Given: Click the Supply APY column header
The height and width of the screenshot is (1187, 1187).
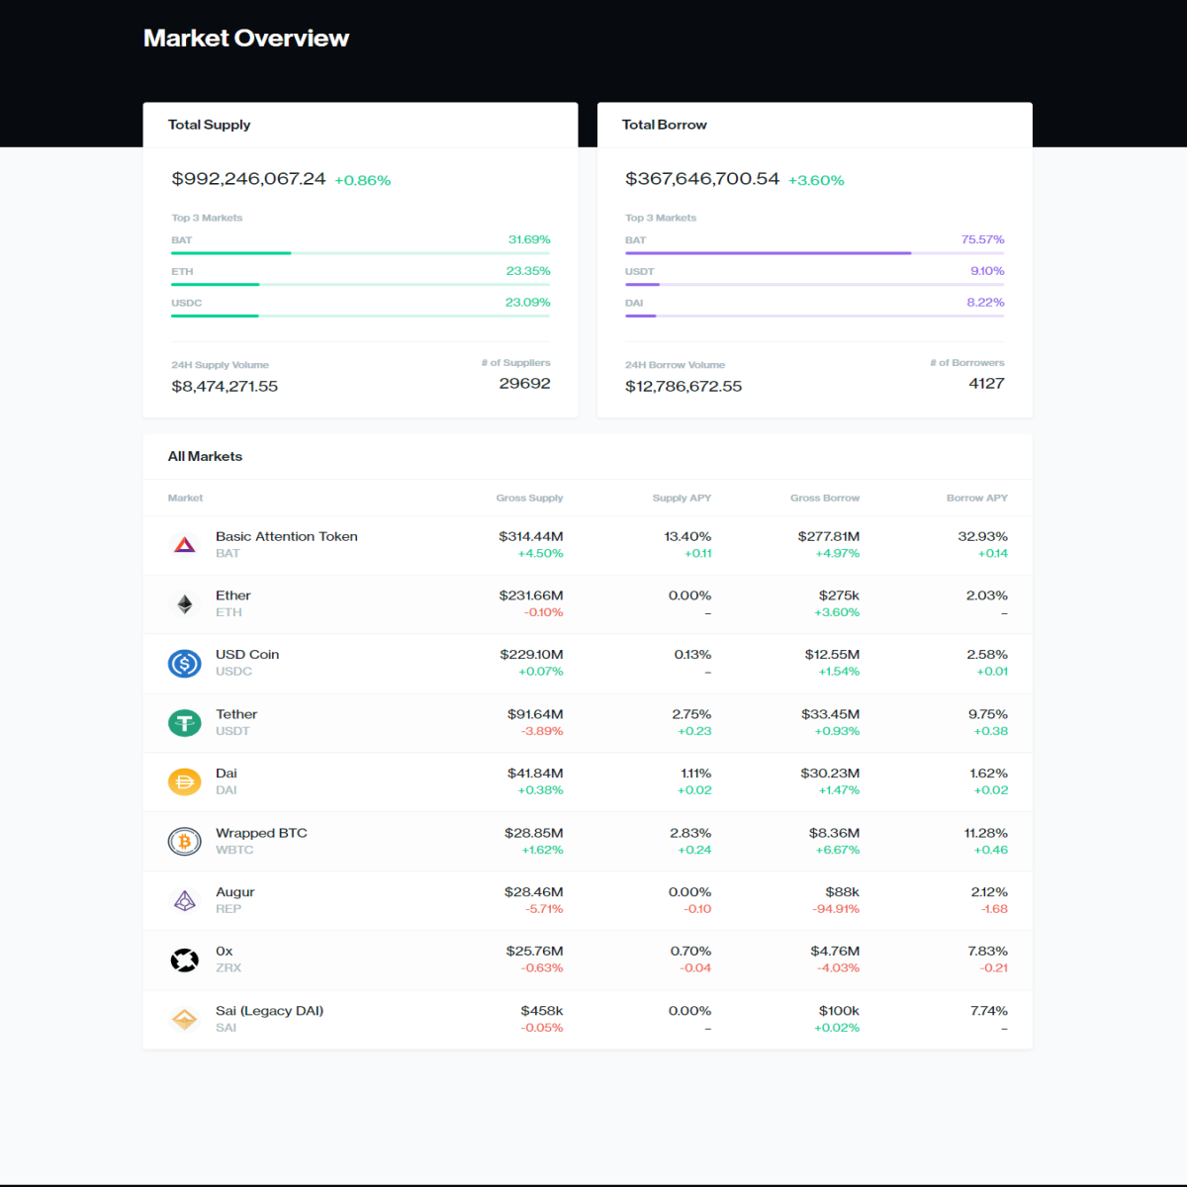Looking at the screenshot, I should point(682,498).
